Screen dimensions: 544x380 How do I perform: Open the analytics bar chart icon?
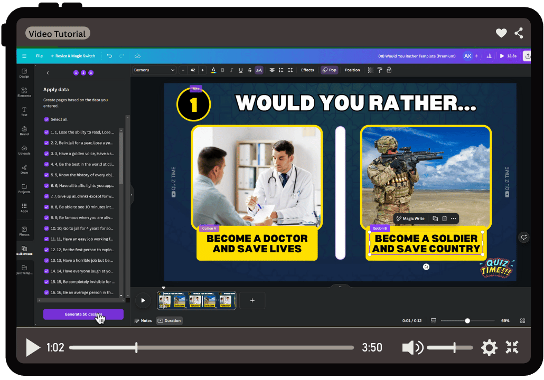(x=489, y=56)
